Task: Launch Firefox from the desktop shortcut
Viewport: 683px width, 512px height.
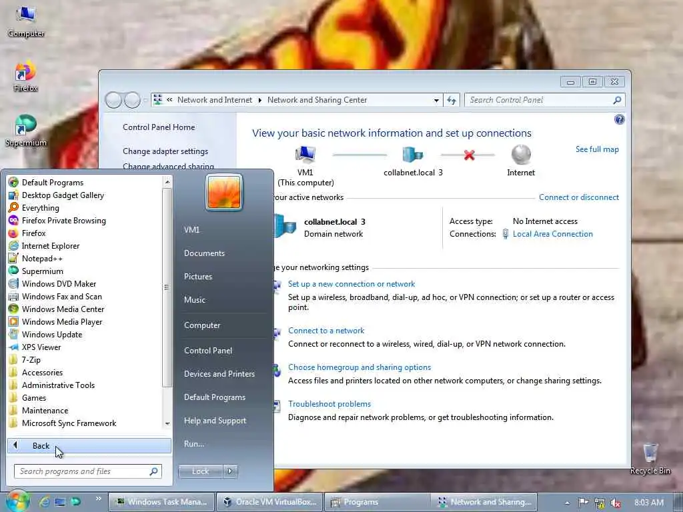Action: [x=26, y=76]
